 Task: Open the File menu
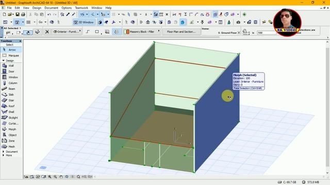[9, 8]
